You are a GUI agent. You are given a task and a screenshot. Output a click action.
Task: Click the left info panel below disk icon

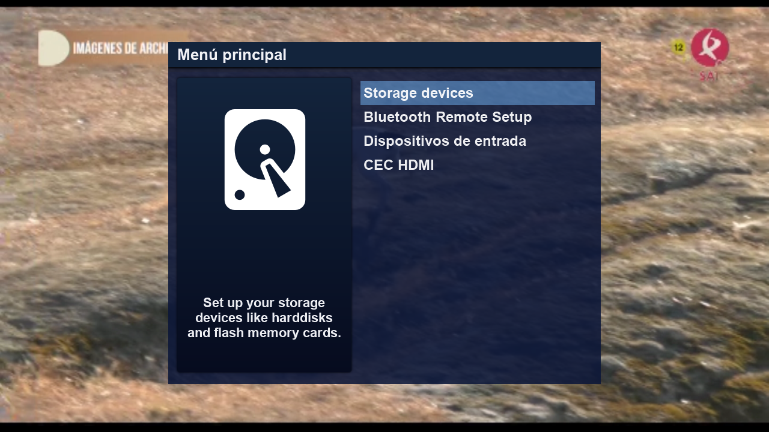click(x=264, y=252)
